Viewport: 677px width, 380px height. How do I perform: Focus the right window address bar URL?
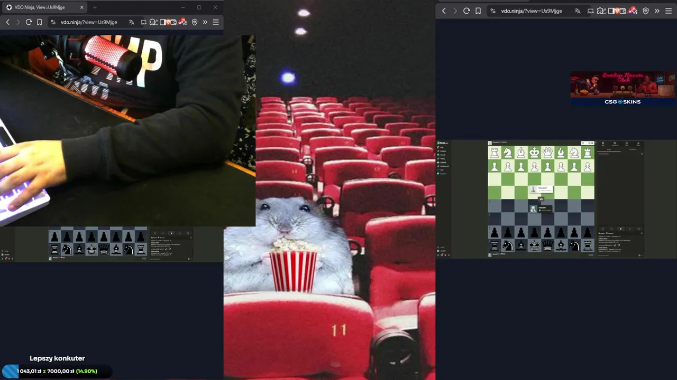[532, 11]
